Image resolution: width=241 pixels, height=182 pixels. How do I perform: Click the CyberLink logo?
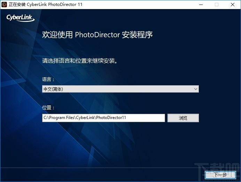(x=21, y=18)
